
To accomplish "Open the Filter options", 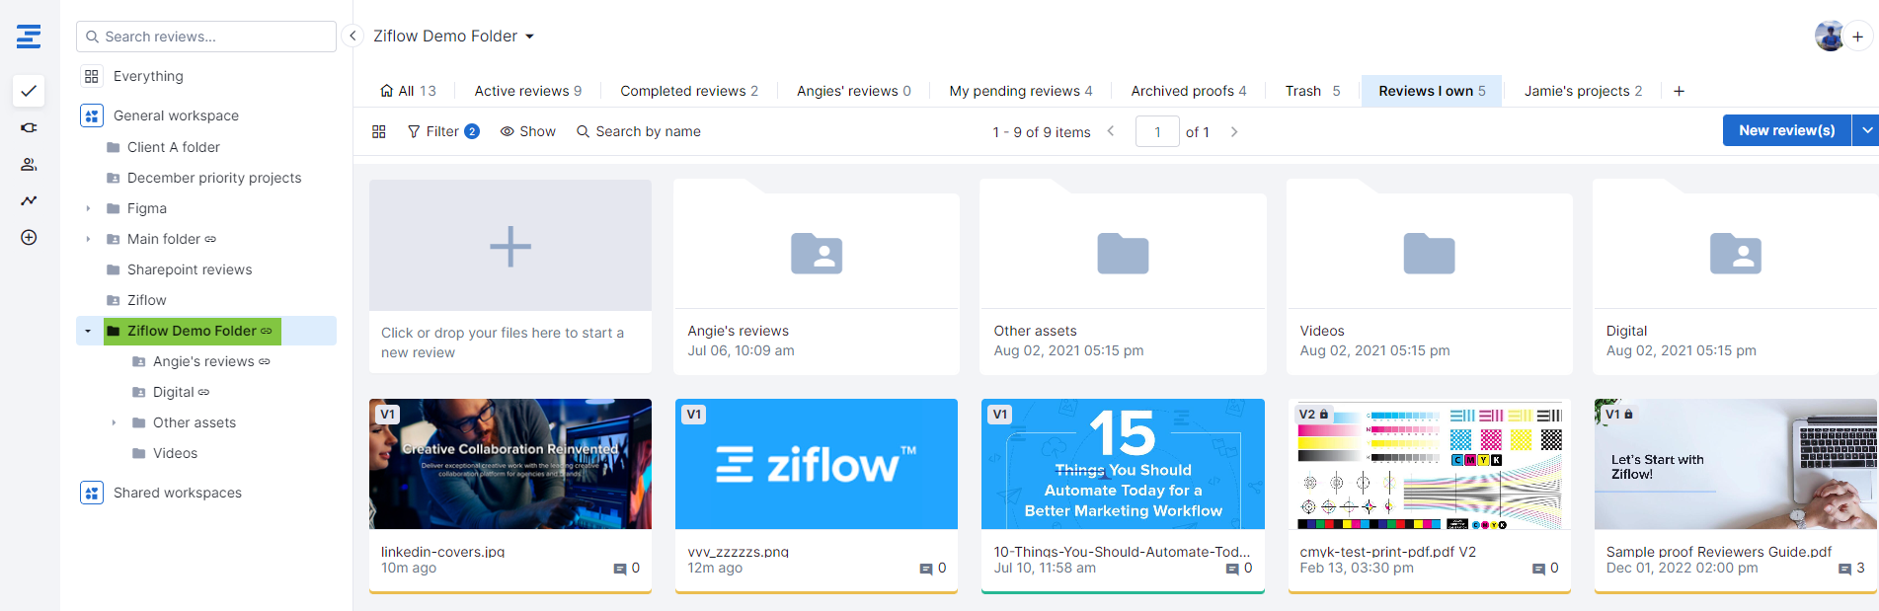I will (x=442, y=131).
